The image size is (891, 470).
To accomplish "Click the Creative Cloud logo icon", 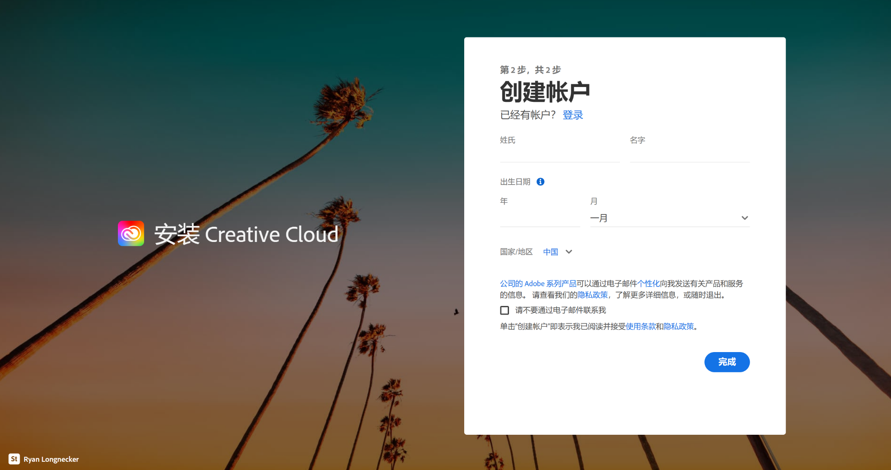I will (x=131, y=234).
